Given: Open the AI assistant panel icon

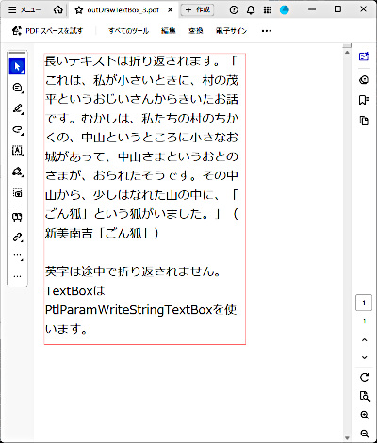Looking at the screenshot, I should click(x=364, y=57).
